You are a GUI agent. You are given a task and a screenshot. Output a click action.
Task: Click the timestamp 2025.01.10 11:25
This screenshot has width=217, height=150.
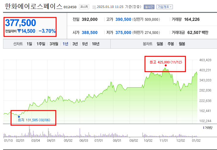110,7
